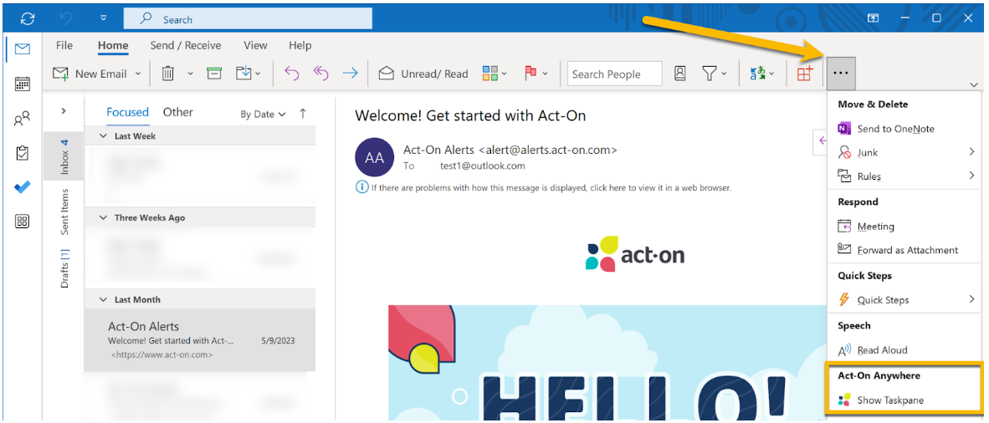Click the Forward arrow icon
Image resolution: width=989 pixels, height=423 pixels.
coord(350,74)
